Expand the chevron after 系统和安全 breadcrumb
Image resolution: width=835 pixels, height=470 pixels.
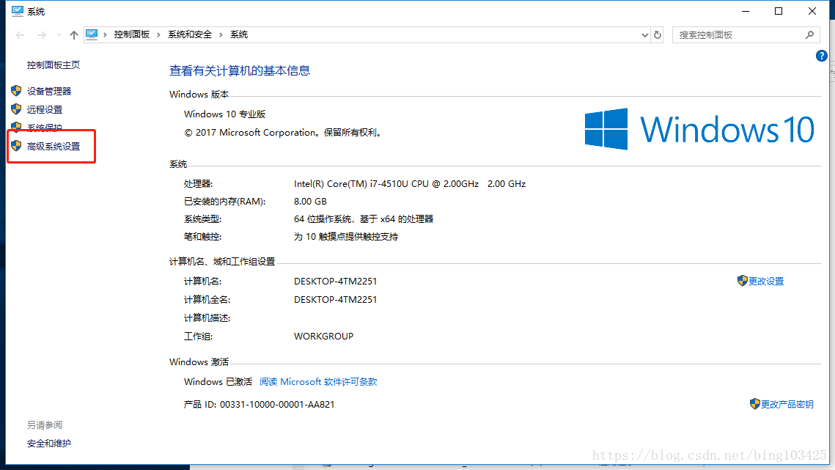pyautogui.click(x=221, y=34)
